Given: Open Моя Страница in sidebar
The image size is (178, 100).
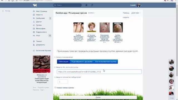Looking at the screenshot, I should tap(41, 11).
